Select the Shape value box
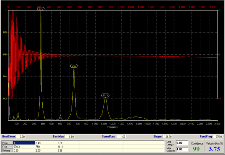 point(167,137)
